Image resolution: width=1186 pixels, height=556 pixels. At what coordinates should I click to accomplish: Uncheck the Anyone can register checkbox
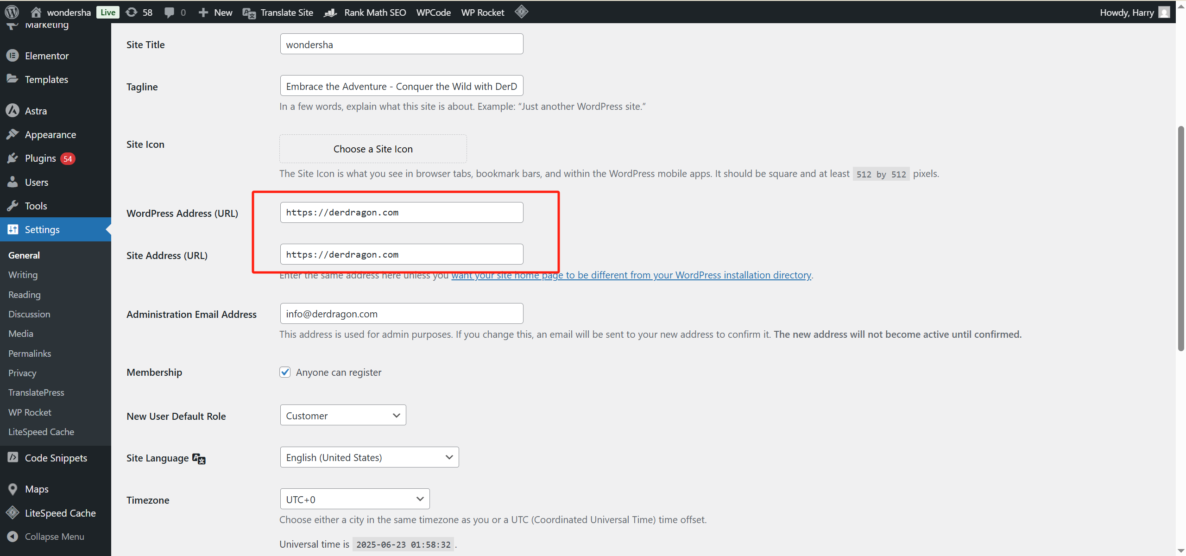point(285,372)
